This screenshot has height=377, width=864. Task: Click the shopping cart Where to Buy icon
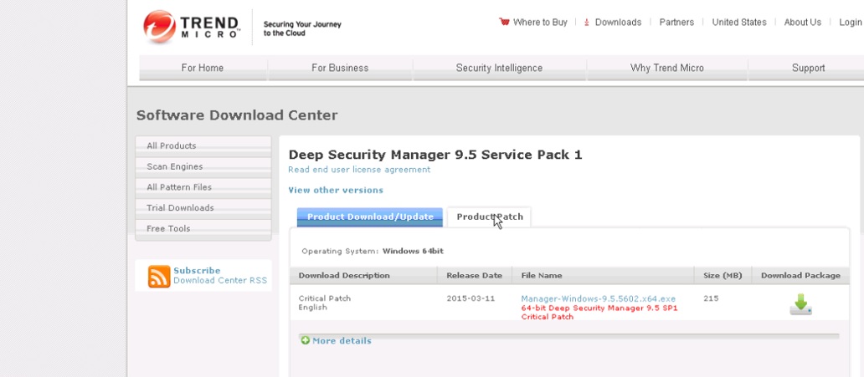pyautogui.click(x=504, y=23)
